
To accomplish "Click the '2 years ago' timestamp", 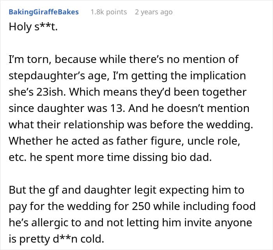I will click(153, 12).
